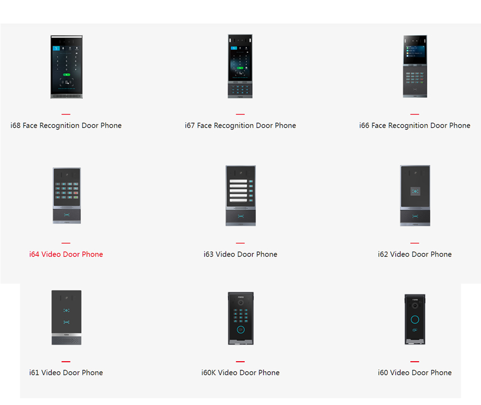The height and width of the screenshot is (405, 481).
Task: Open the i60K keypad door phone image
Action: [240, 318]
